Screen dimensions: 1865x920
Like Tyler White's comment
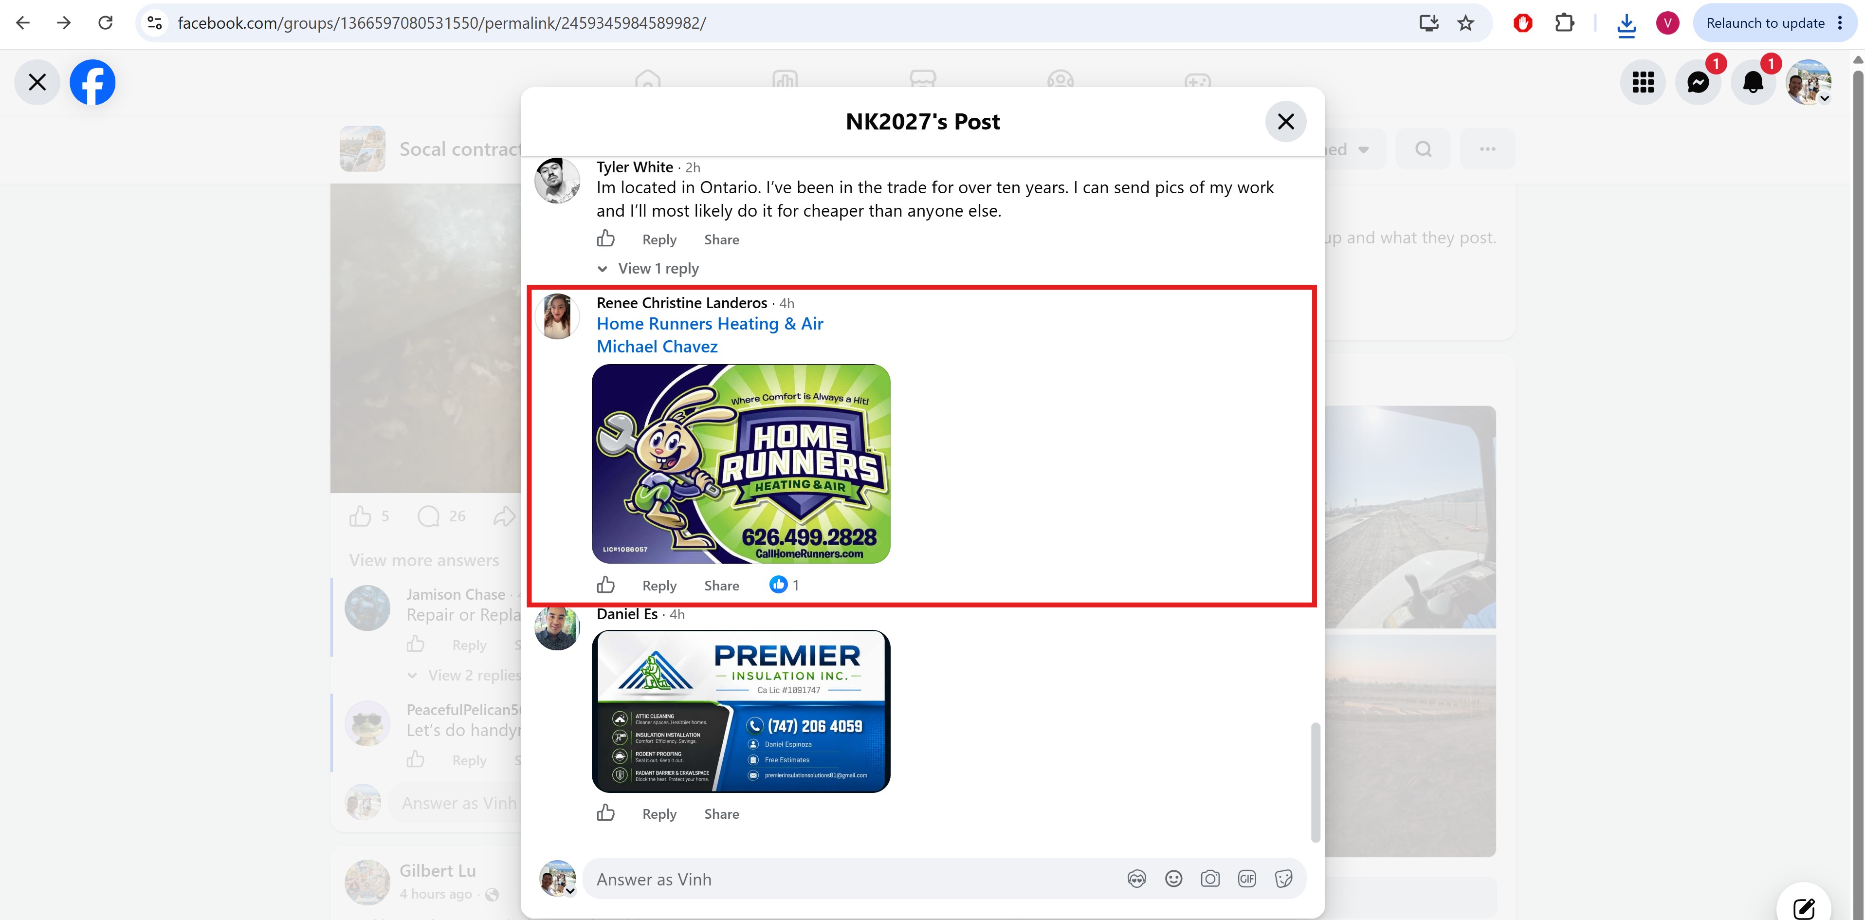606,239
